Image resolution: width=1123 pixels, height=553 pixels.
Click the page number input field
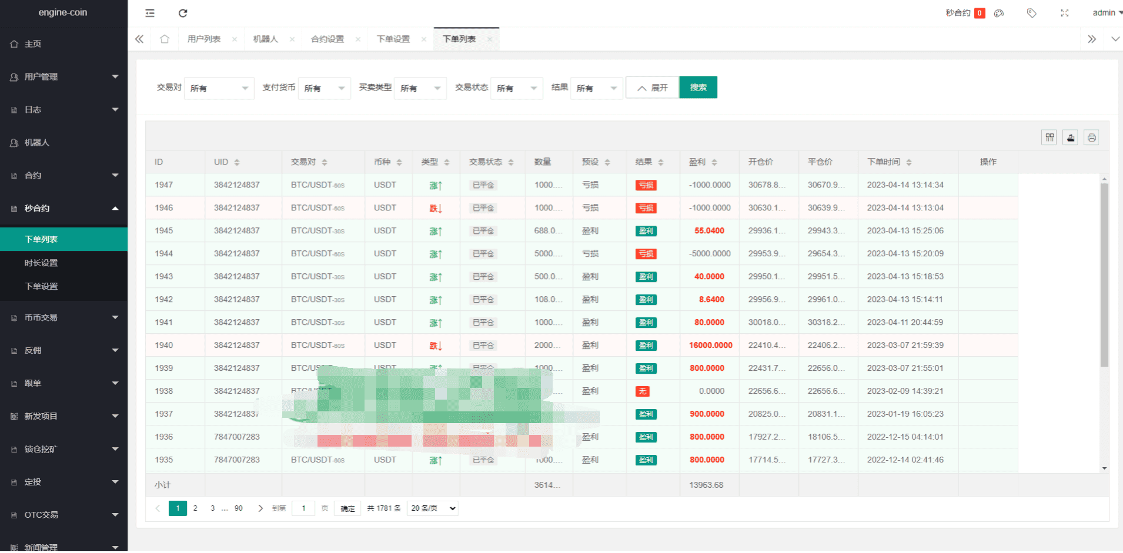[303, 508]
